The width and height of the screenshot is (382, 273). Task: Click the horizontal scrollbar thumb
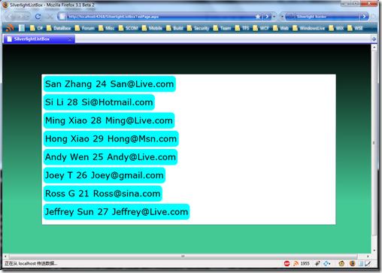click(183, 256)
